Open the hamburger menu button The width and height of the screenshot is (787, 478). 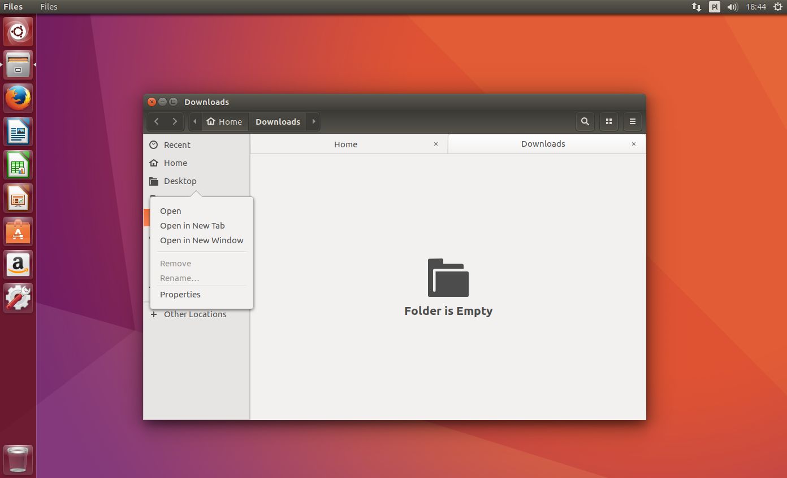click(x=633, y=121)
